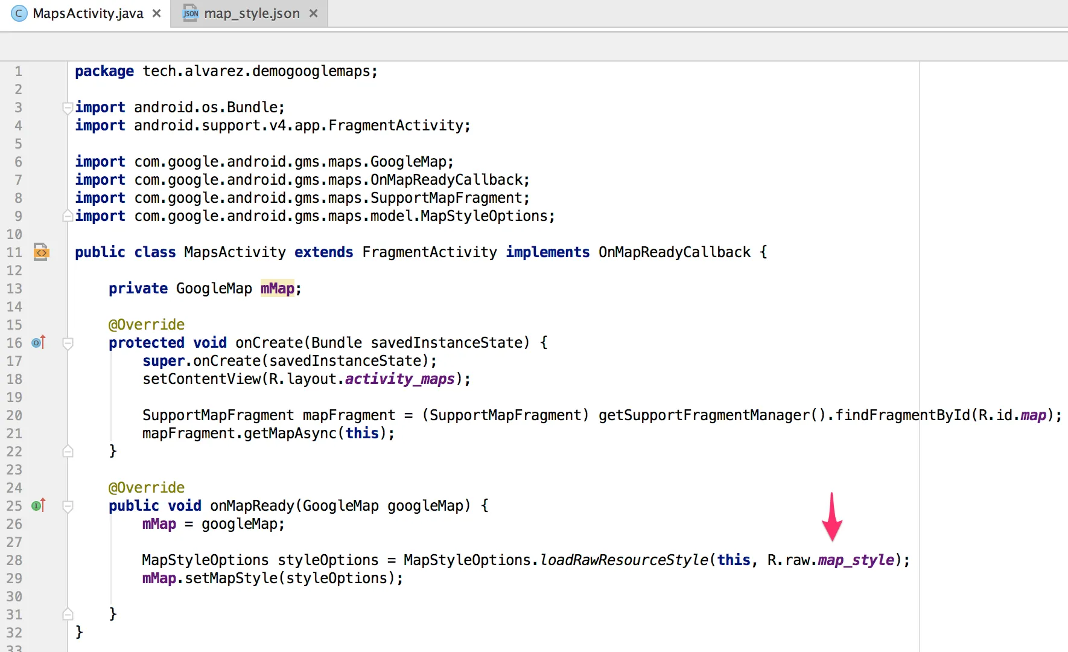Click the activity_maps layout reference
This screenshot has height=652, width=1068.
point(399,379)
